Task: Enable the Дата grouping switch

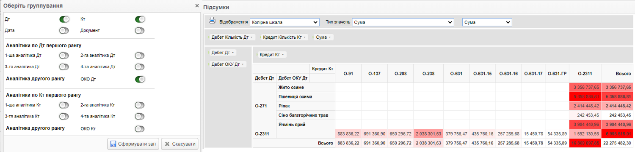Action: pyautogui.click(x=64, y=30)
